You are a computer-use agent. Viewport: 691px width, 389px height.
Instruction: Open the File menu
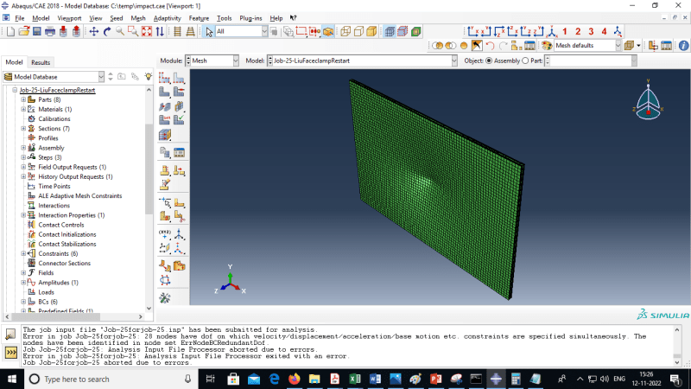(19, 18)
